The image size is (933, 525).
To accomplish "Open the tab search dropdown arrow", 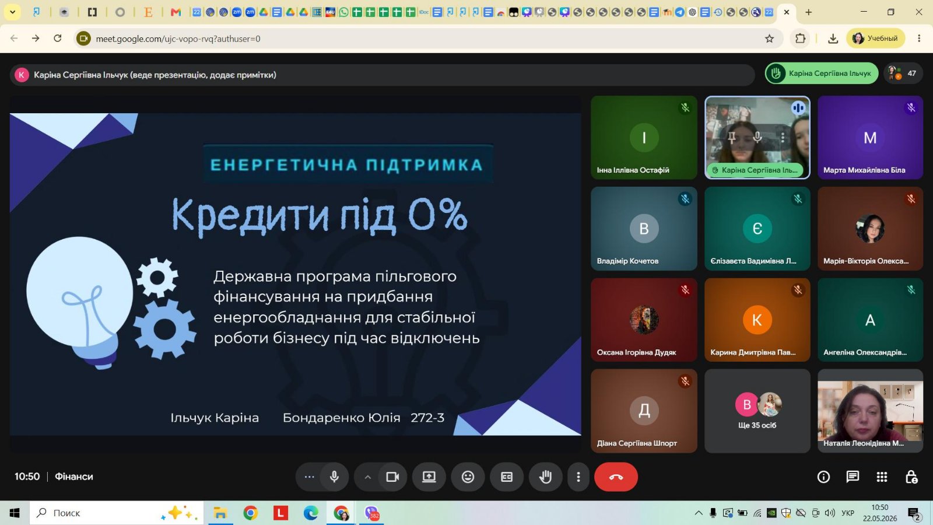I will click(12, 12).
